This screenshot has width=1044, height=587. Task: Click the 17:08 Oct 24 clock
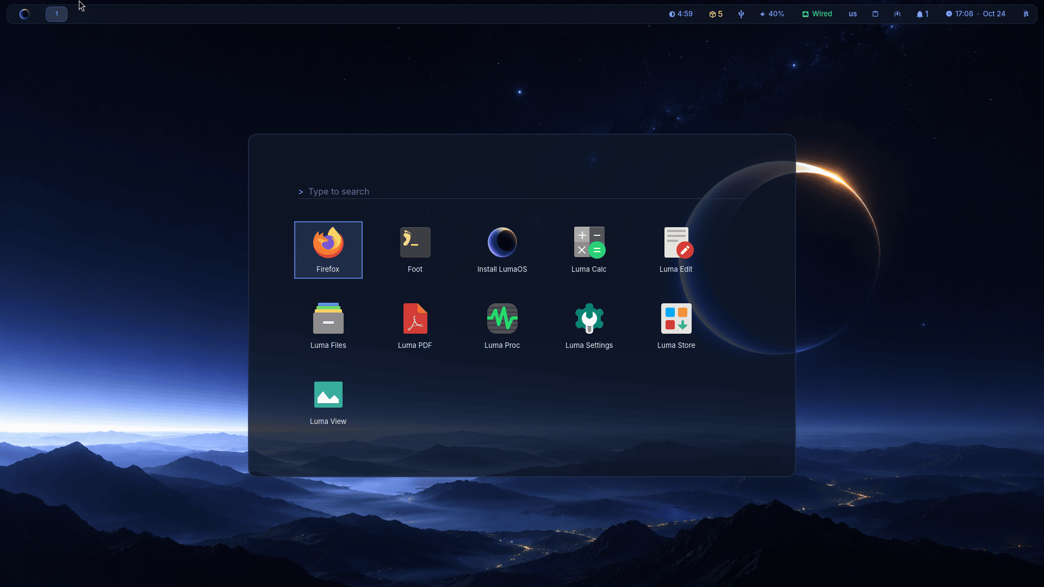pyautogui.click(x=975, y=14)
